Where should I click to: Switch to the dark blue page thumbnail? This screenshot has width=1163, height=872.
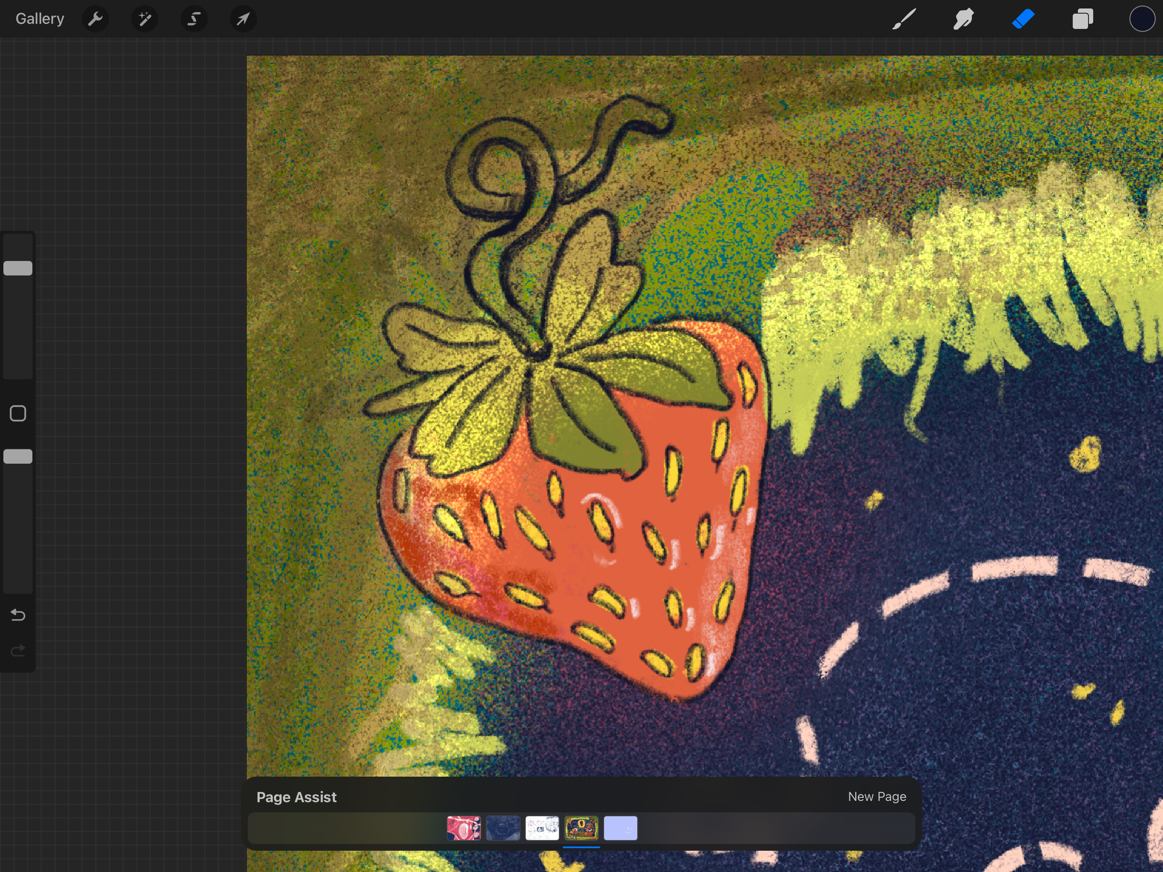click(502, 828)
